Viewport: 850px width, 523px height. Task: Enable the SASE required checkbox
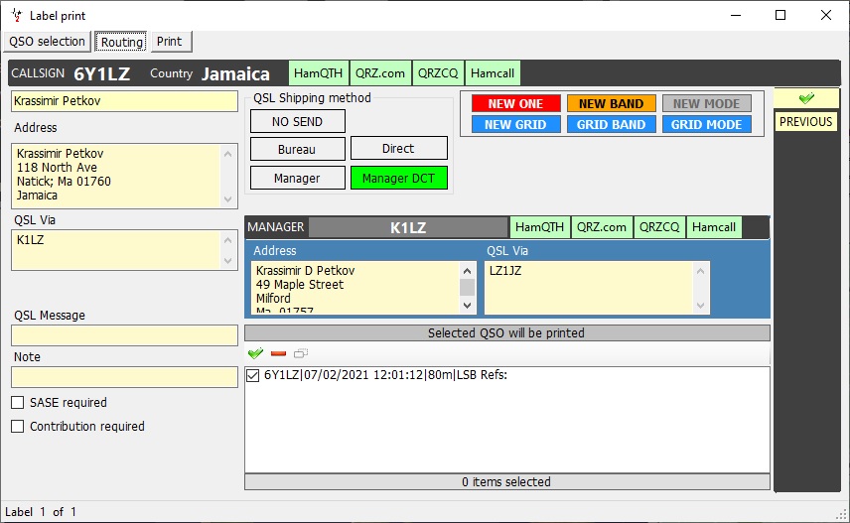pos(17,403)
